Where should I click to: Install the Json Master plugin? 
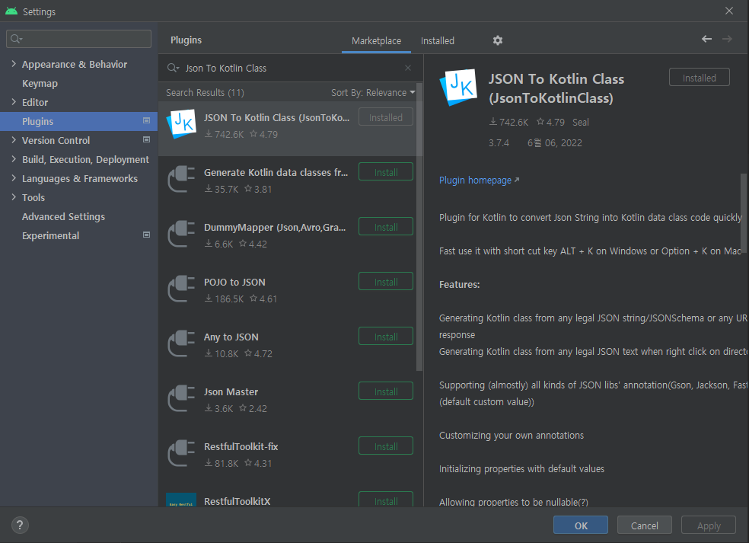[x=385, y=391]
